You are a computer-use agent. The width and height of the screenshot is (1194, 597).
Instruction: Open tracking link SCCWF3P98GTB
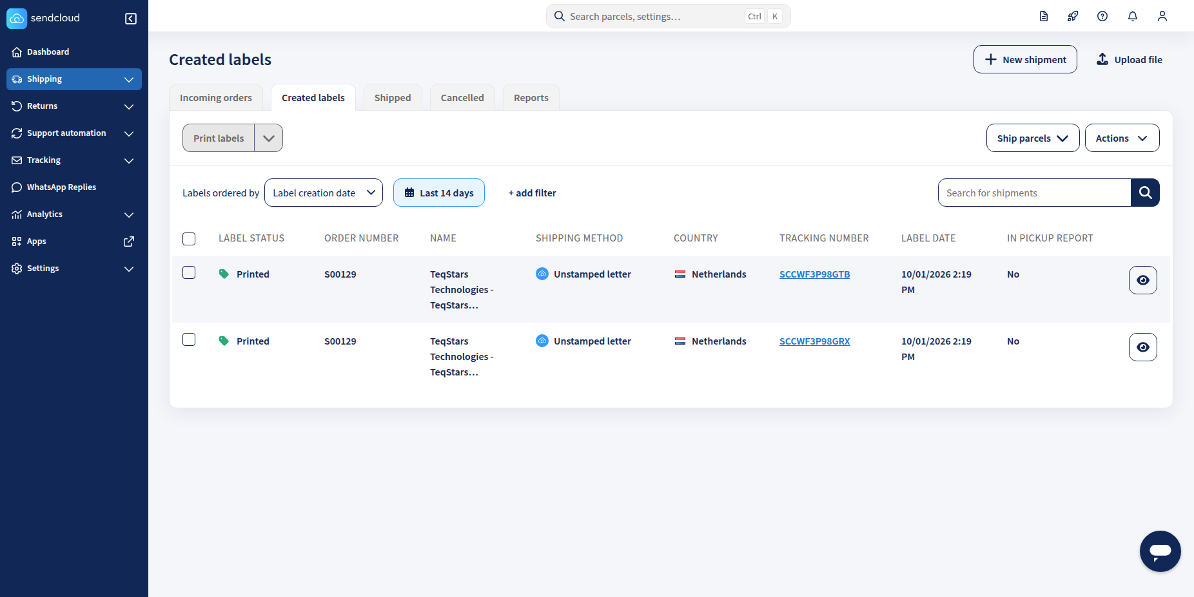coord(814,274)
